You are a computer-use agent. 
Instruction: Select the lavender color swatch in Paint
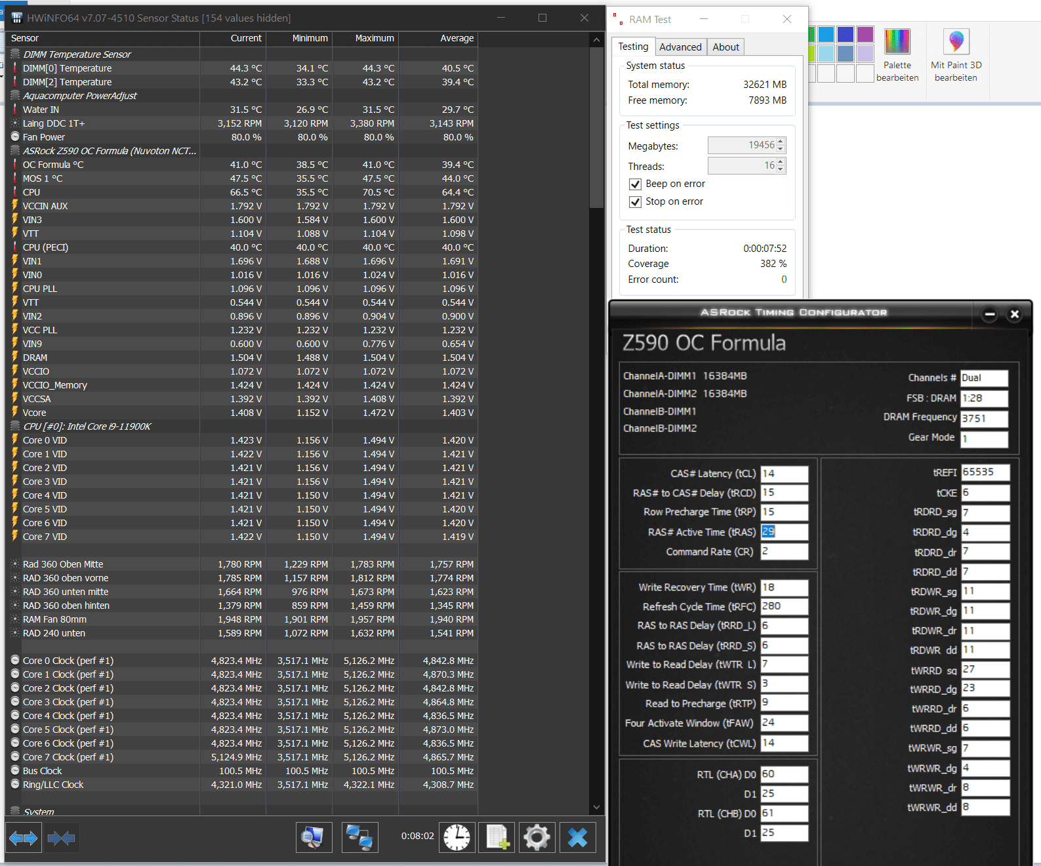865,53
